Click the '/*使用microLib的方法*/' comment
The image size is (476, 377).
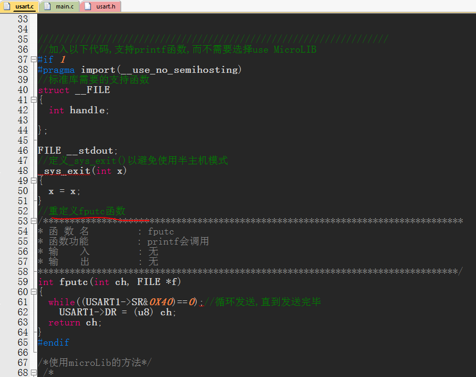(95, 363)
